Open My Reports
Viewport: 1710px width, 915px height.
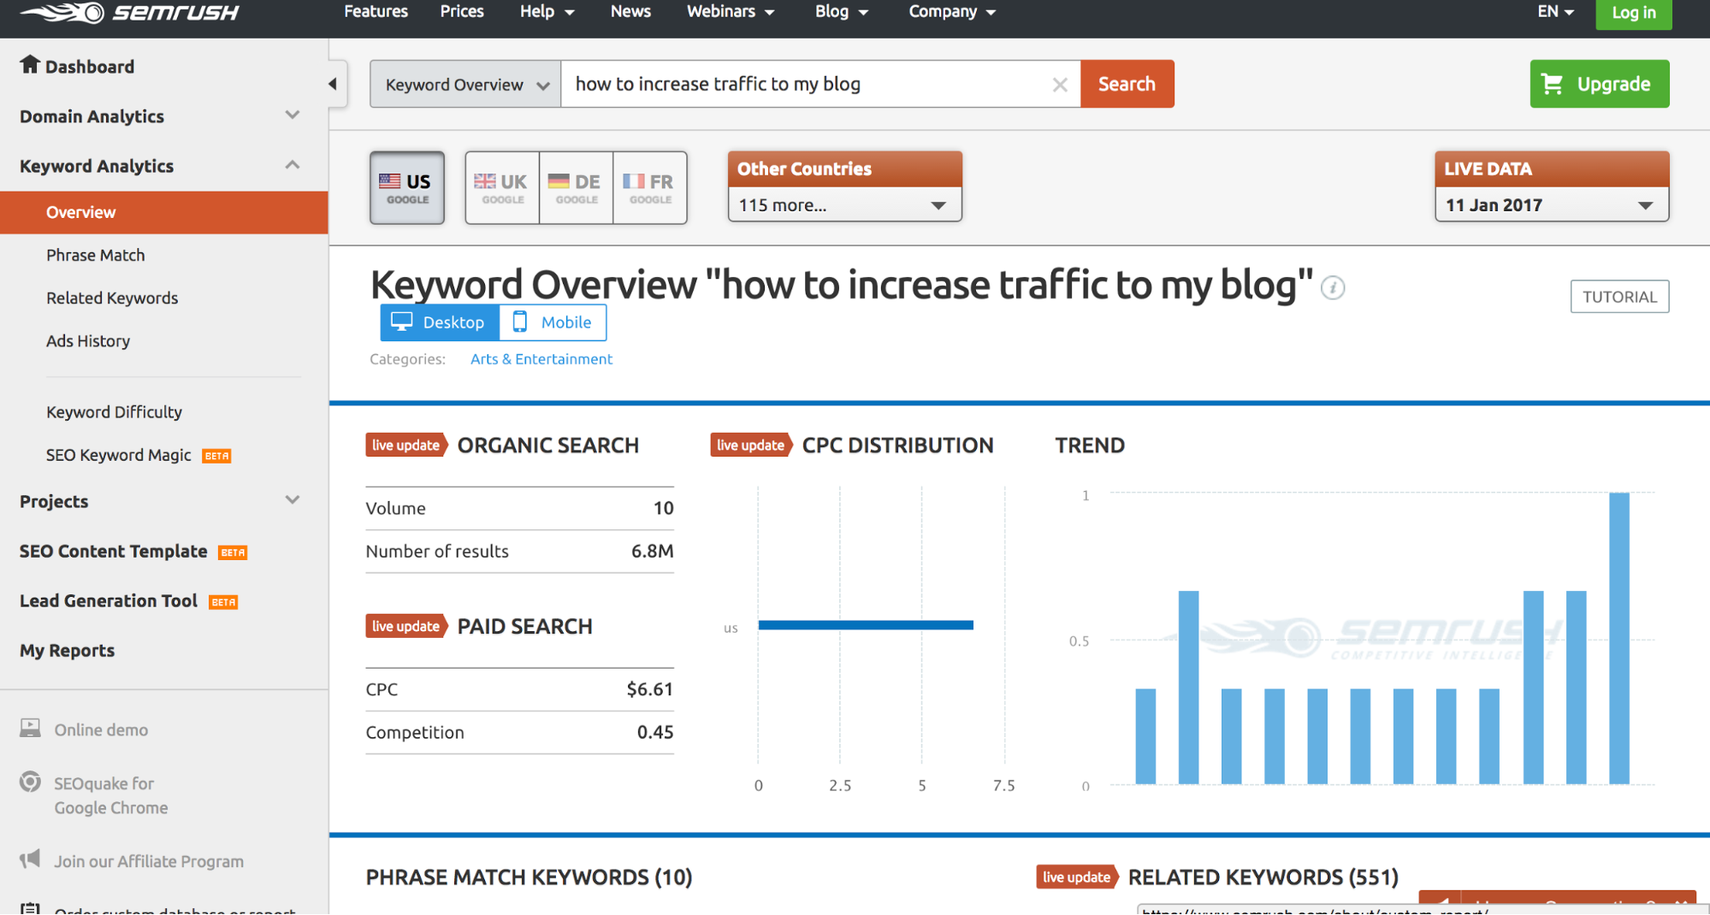[67, 651]
